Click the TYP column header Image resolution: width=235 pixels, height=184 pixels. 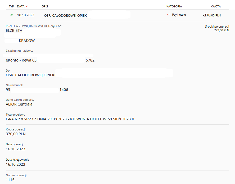coord(11,6)
